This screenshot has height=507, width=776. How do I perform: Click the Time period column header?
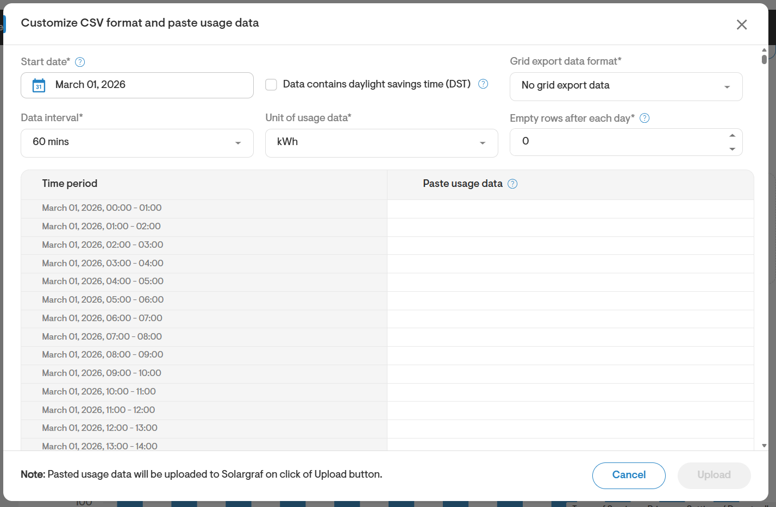click(x=204, y=184)
